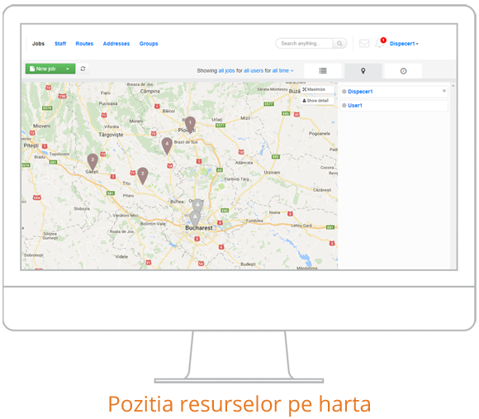This screenshot has width=479, height=419.
Task: Expand the New job dropdown arrow
Action: 68,69
